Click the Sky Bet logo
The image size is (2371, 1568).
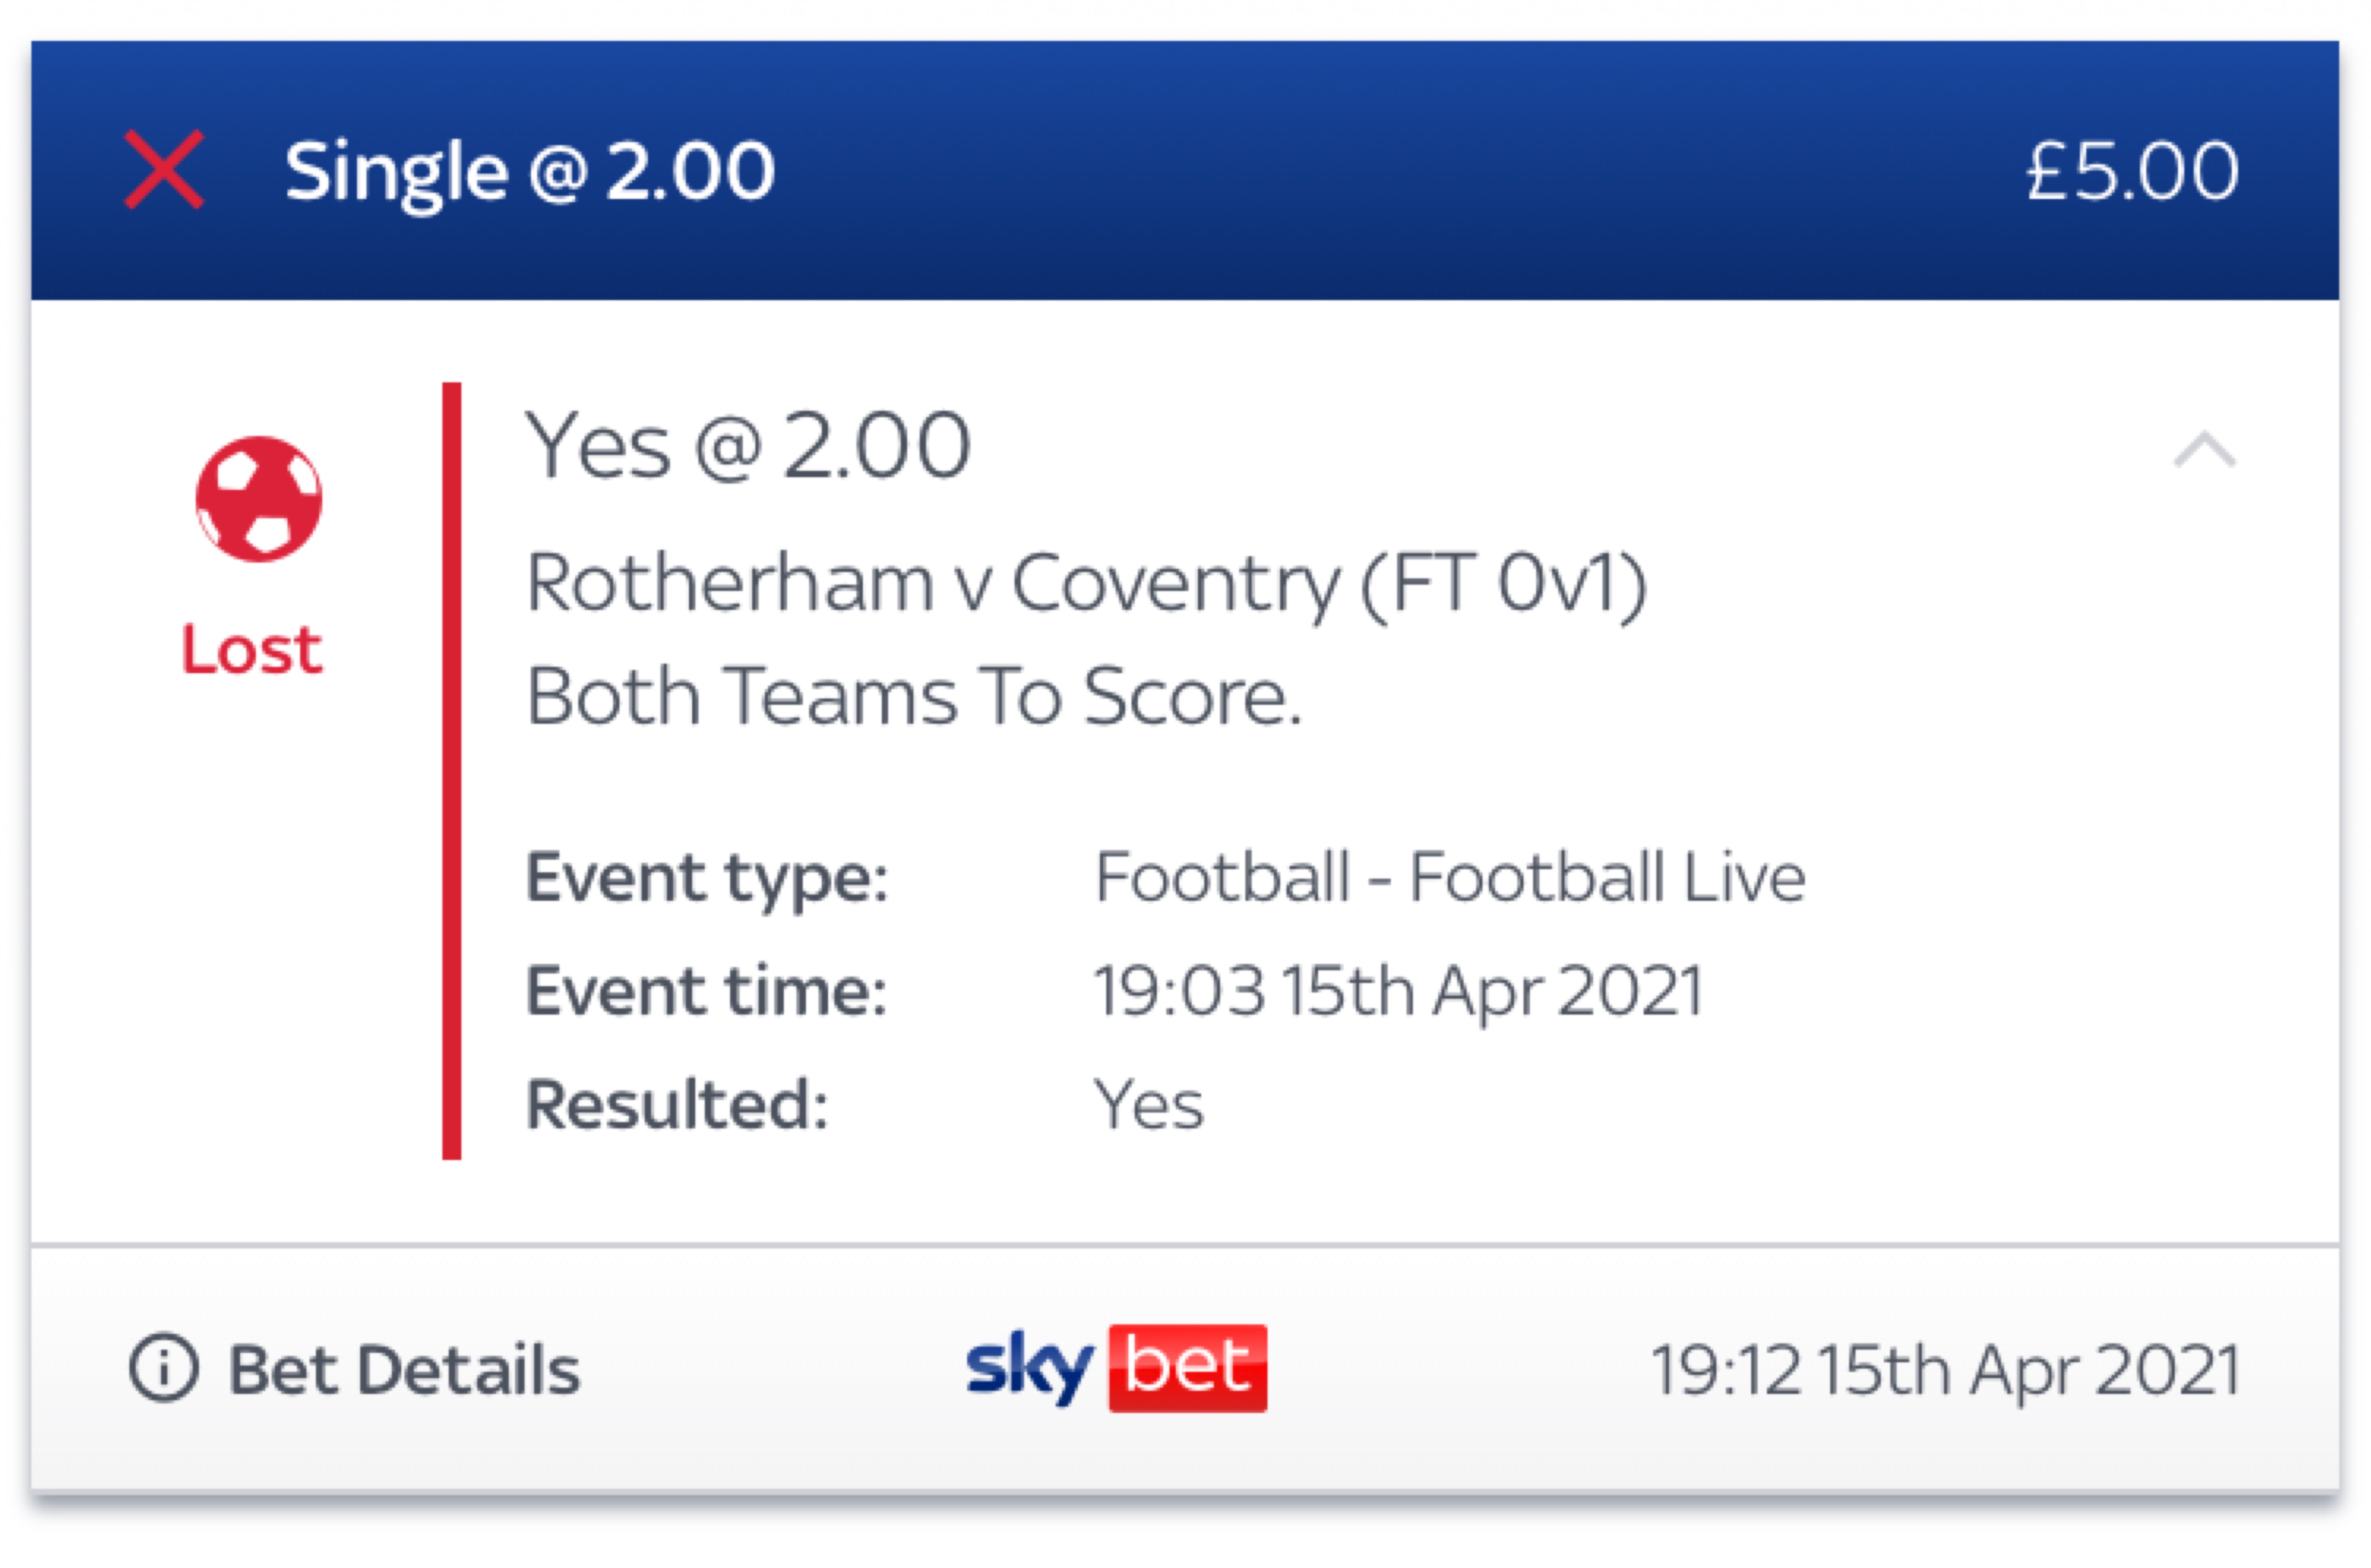tap(1116, 1368)
